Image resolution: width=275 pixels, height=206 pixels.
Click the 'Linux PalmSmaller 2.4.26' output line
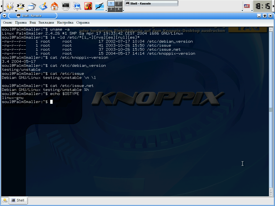(x=92, y=34)
